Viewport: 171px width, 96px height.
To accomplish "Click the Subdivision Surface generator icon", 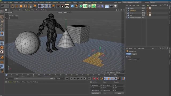I will coord(81,6).
